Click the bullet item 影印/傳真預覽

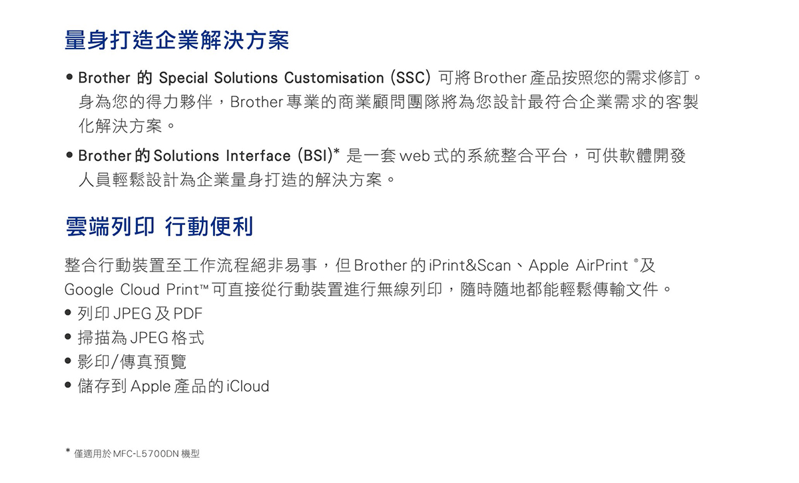(132, 362)
